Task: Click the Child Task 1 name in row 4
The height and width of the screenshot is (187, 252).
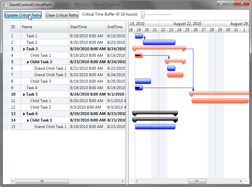Action: coord(41,55)
